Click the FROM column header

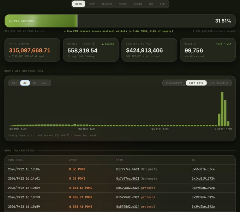(119, 160)
